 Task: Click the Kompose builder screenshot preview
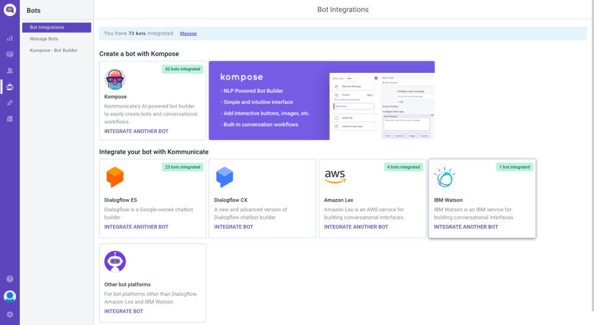click(382, 106)
